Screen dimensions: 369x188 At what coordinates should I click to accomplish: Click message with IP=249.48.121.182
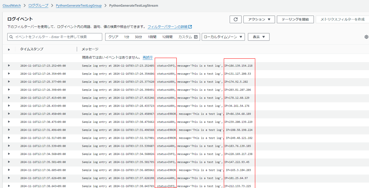168,138
